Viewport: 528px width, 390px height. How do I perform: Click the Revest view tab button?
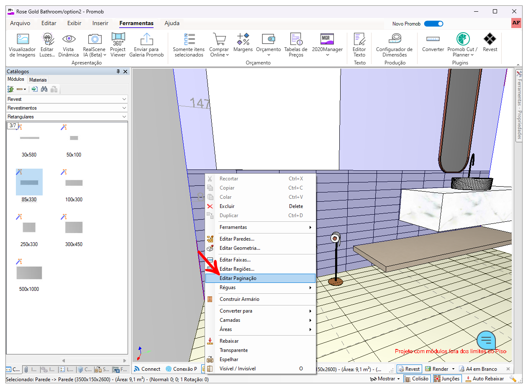coord(409,369)
